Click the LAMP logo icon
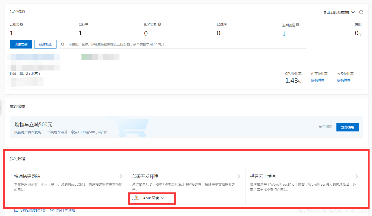This screenshot has width=372, height=216. [135, 198]
